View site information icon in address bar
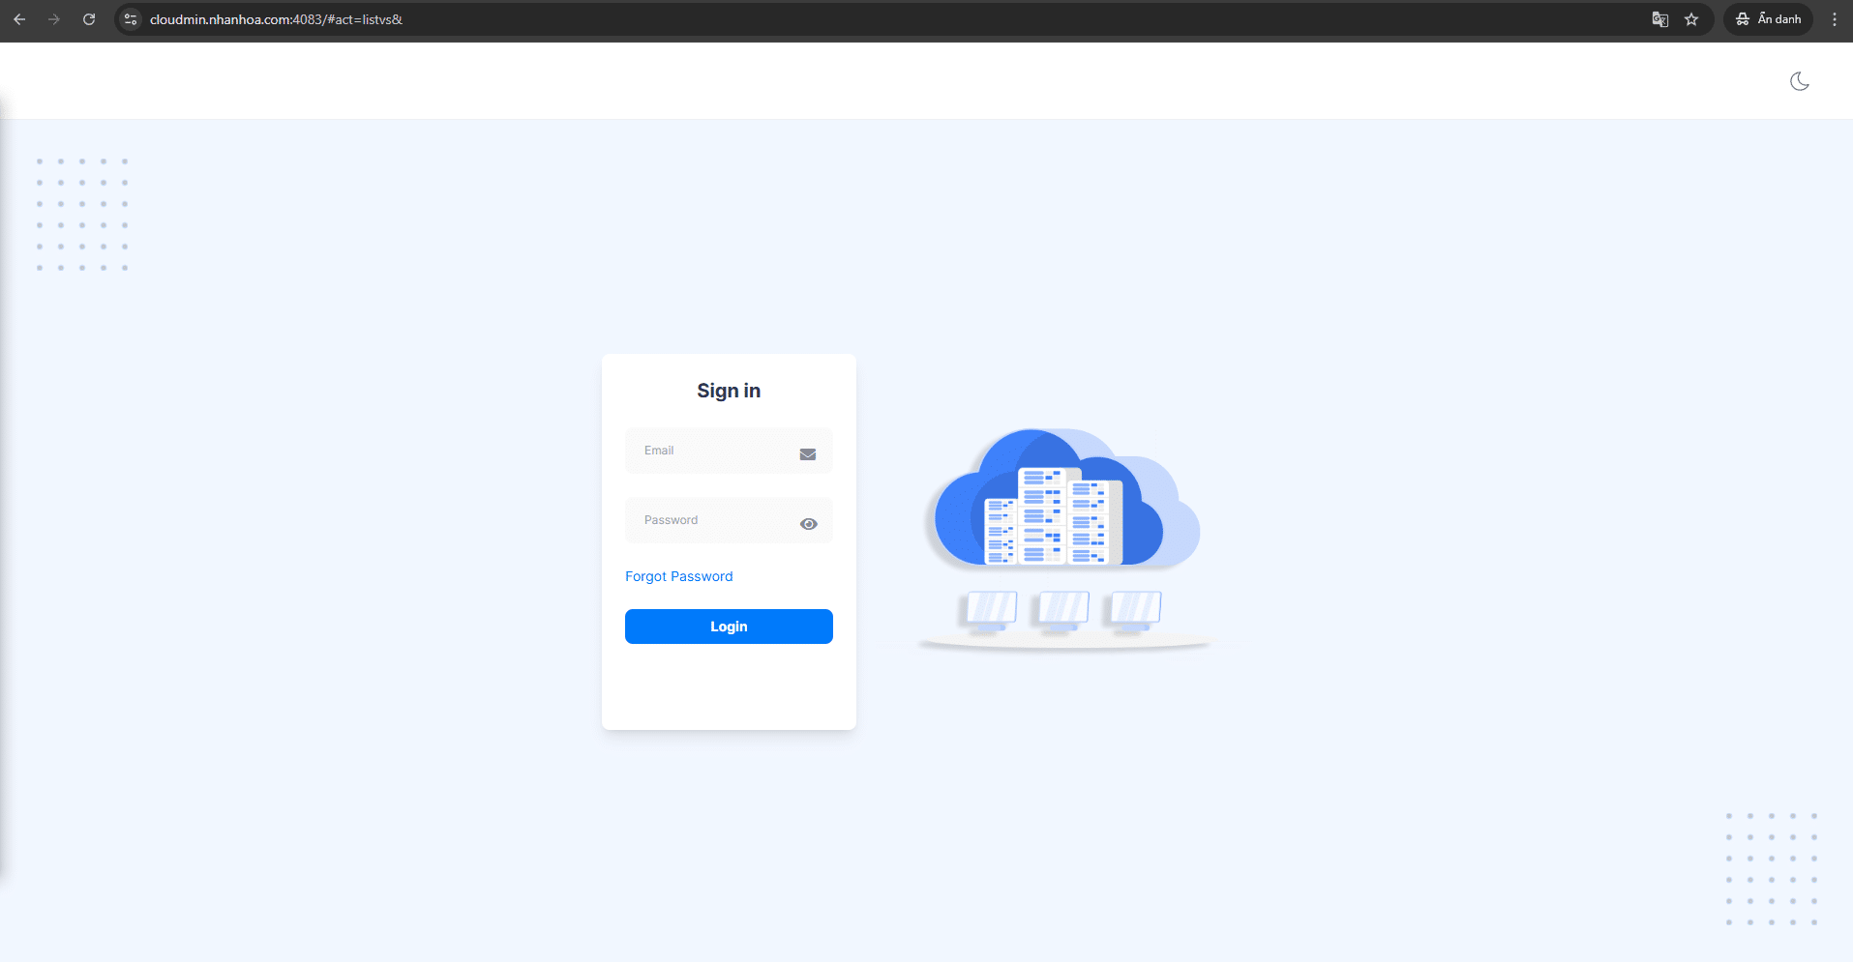Screen dimensions: 1853x962 point(131,19)
